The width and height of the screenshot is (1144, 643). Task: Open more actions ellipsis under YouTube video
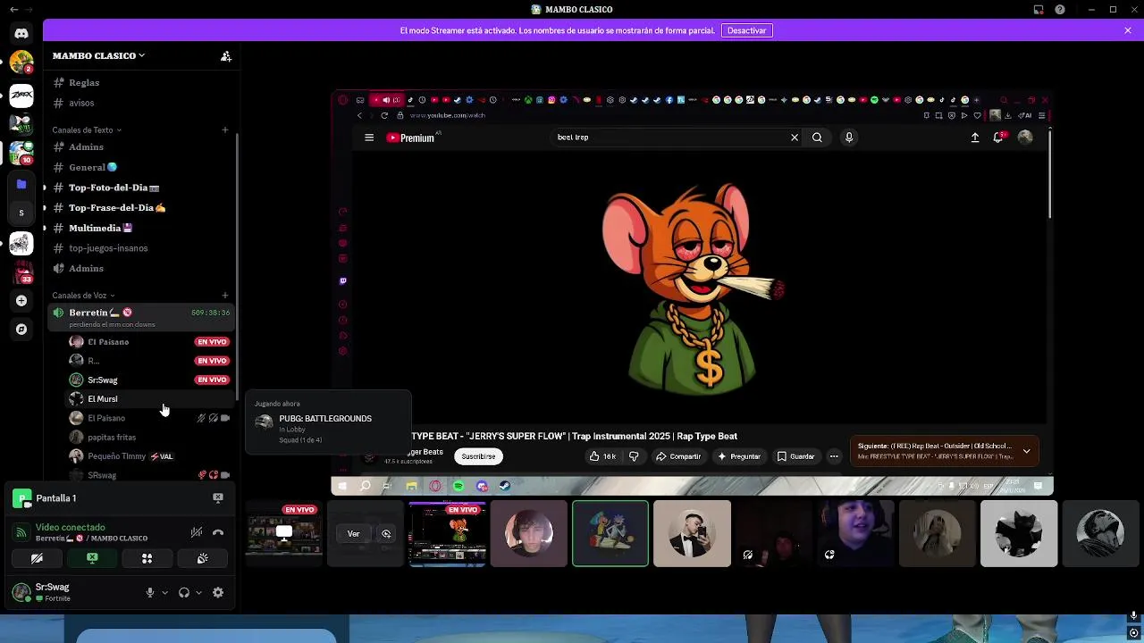click(x=834, y=456)
